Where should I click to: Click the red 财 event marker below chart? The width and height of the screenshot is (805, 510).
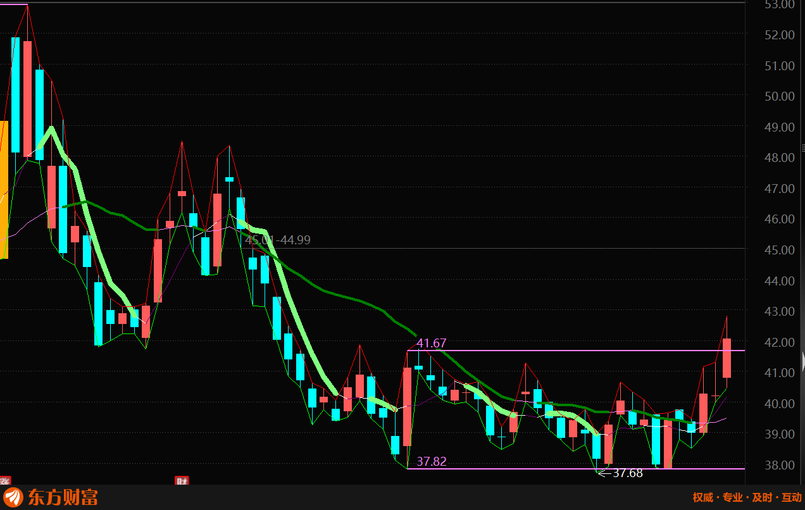tap(182, 480)
